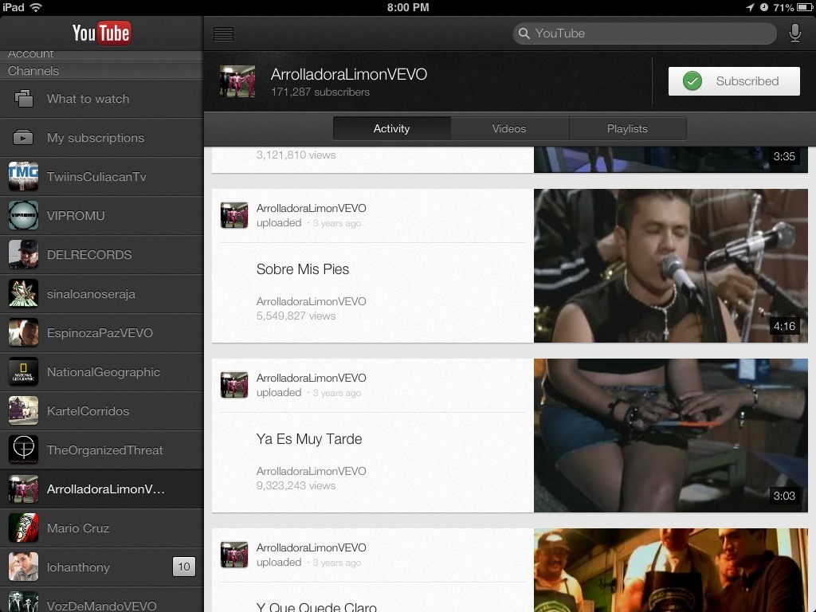This screenshot has width=816, height=612.
Task: Play Y Que Quede Claro video thumbnail
Action: click(x=671, y=571)
